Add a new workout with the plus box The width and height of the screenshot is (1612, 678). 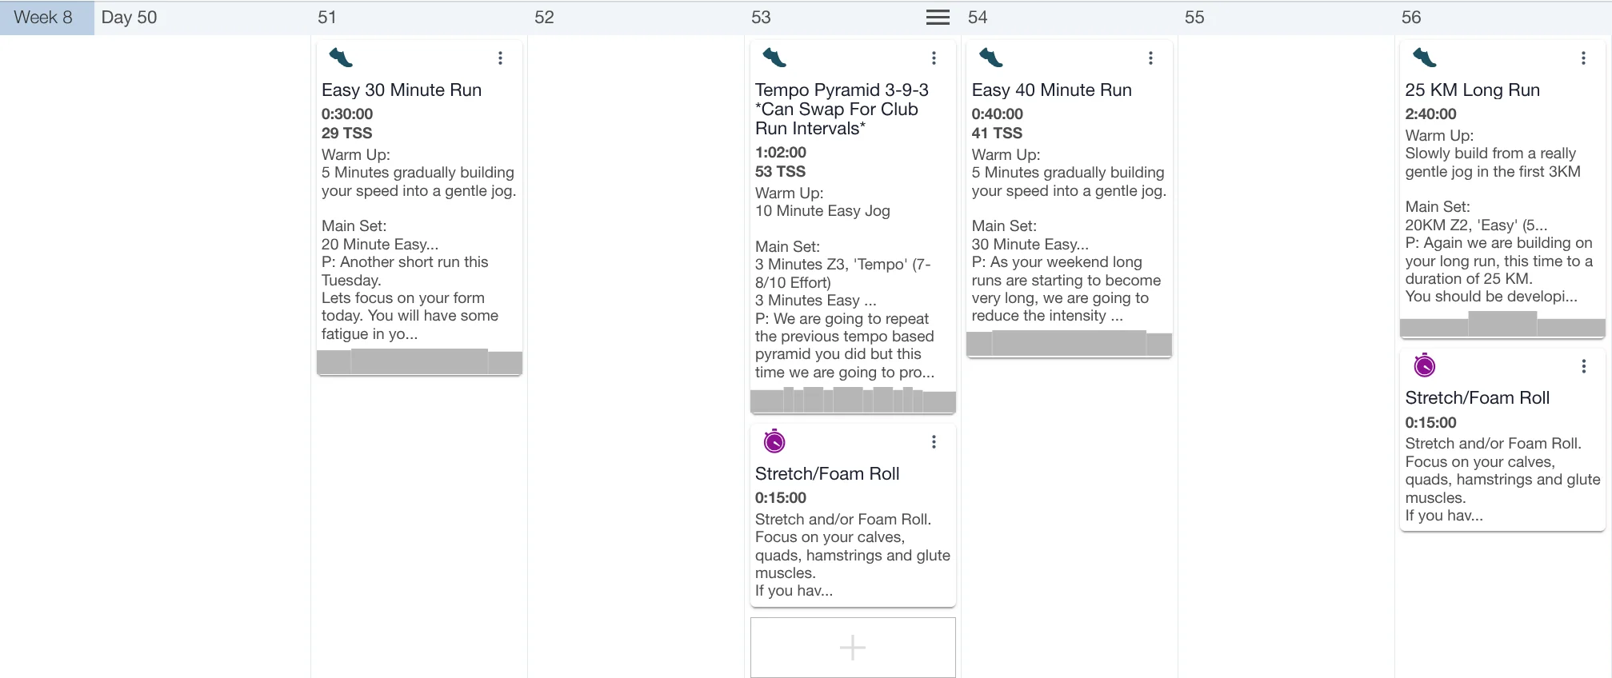coord(853,648)
